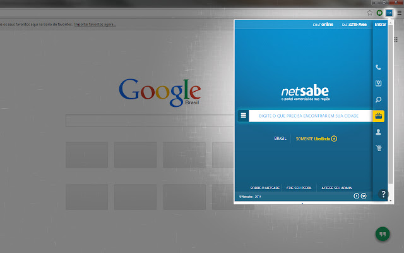This screenshot has width=404, height=253.
Task: Click the Google search box
Action: point(150,121)
